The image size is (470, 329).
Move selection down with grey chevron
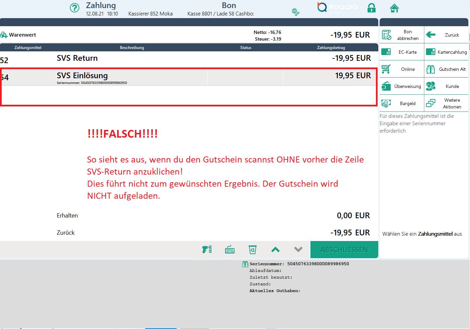(x=298, y=249)
